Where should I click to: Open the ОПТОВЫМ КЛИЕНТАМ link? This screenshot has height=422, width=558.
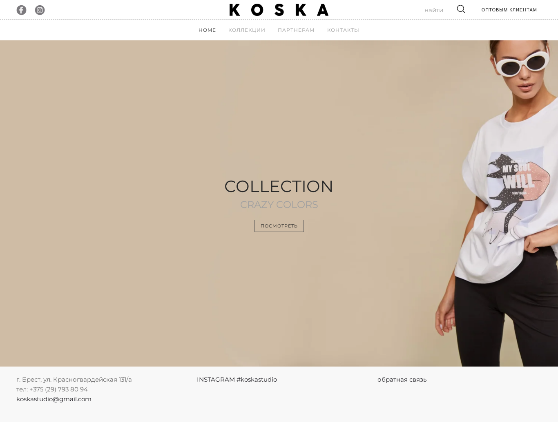[x=509, y=10]
